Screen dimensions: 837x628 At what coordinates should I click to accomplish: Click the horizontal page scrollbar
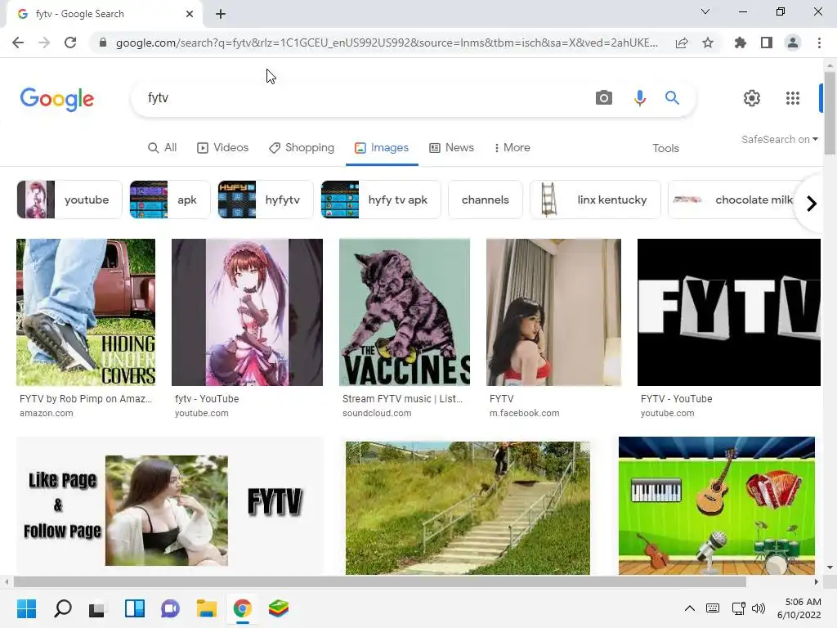point(380,581)
